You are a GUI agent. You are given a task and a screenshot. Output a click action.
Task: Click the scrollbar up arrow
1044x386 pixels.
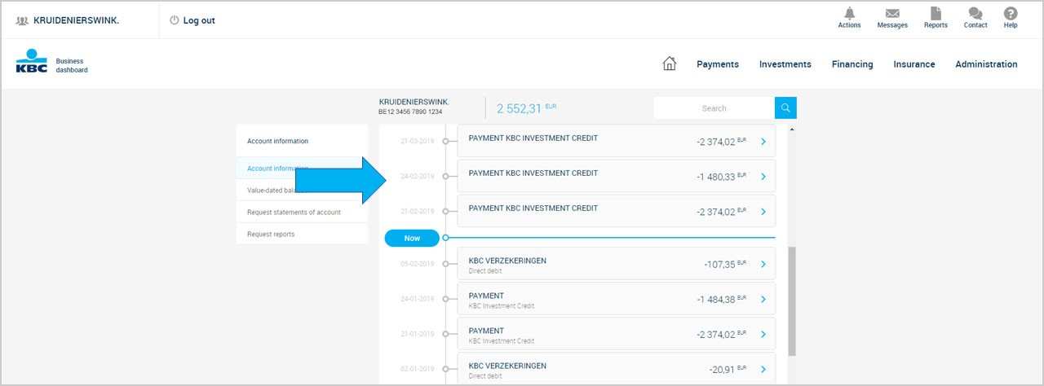792,129
